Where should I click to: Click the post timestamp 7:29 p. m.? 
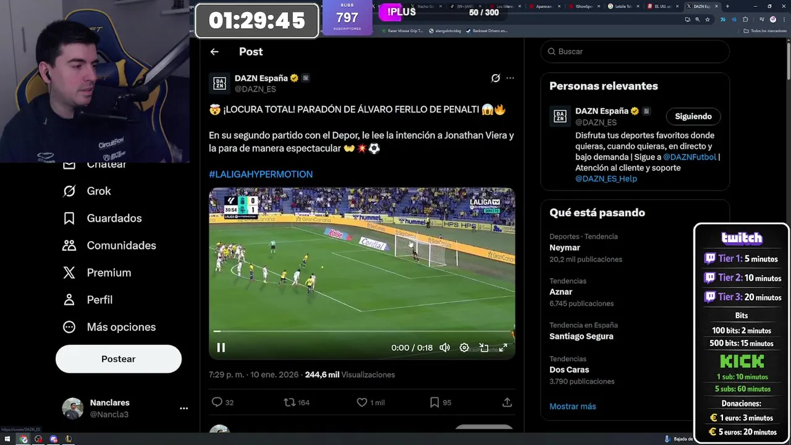(x=253, y=375)
